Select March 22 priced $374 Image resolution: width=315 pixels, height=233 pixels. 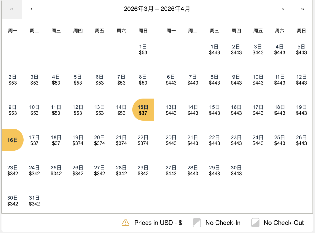tap(143, 140)
